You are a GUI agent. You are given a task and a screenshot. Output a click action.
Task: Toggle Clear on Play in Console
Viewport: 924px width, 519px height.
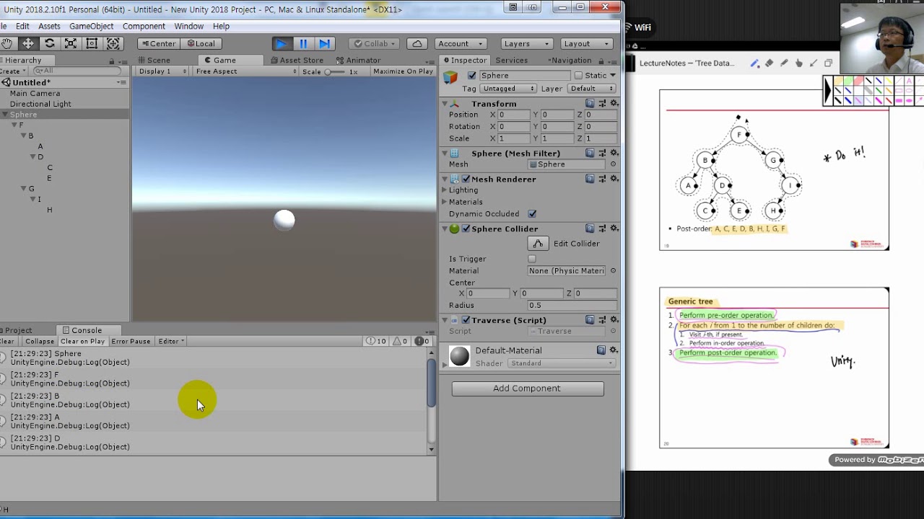pyautogui.click(x=82, y=342)
